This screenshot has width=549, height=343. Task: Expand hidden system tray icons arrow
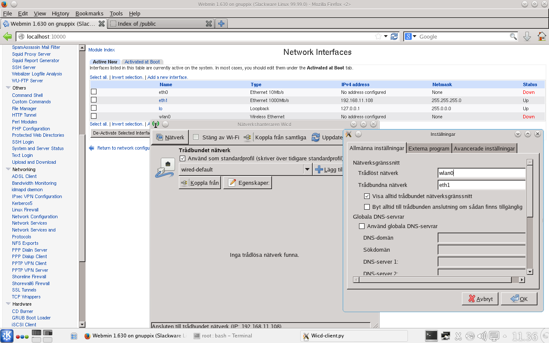point(505,336)
